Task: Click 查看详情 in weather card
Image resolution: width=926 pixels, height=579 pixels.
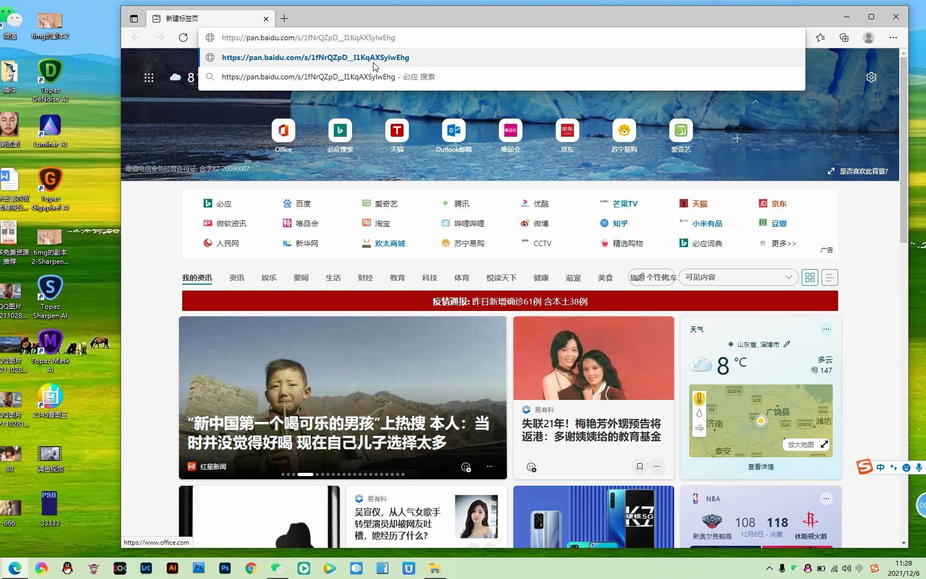Action: (760, 467)
